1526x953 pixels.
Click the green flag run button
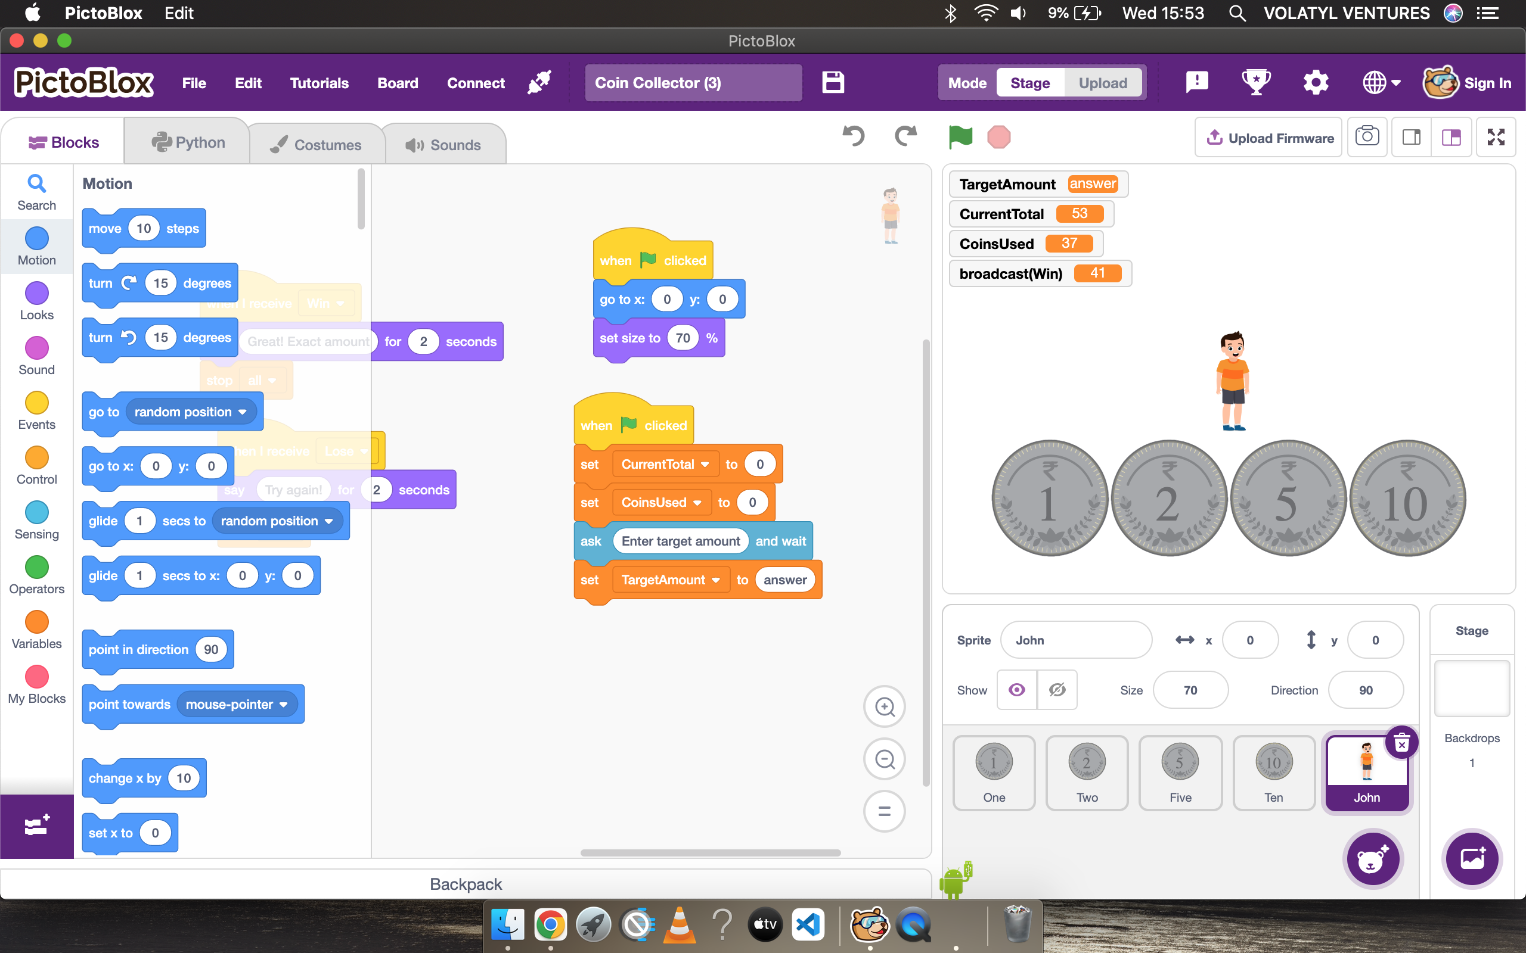click(x=960, y=137)
